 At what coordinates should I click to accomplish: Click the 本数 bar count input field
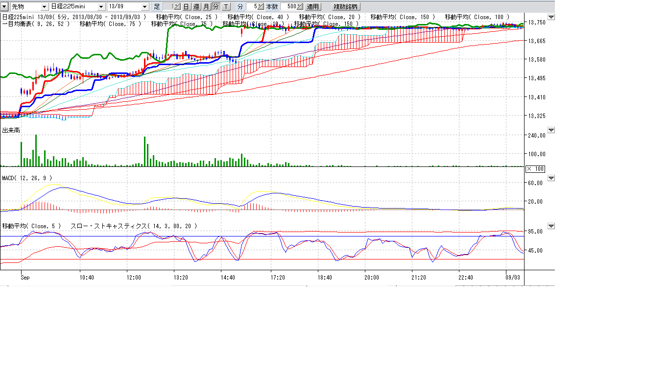pos(288,7)
